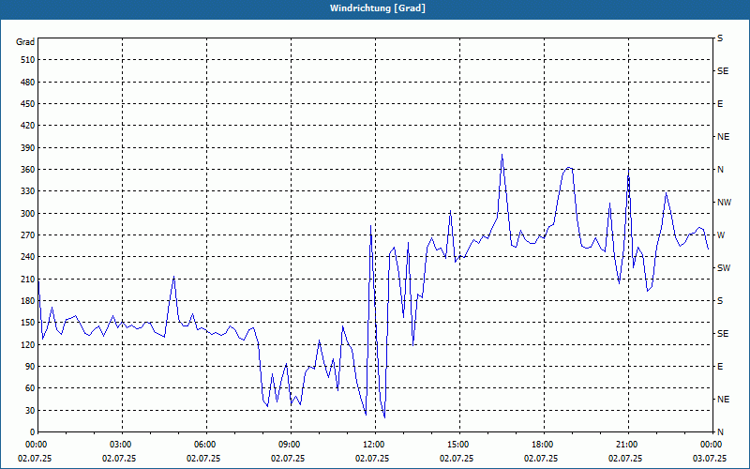This screenshot has height=469, width=750.
Task: Click the 02.07.25 date beneath 12:00
Action: [x=372, y=458]
